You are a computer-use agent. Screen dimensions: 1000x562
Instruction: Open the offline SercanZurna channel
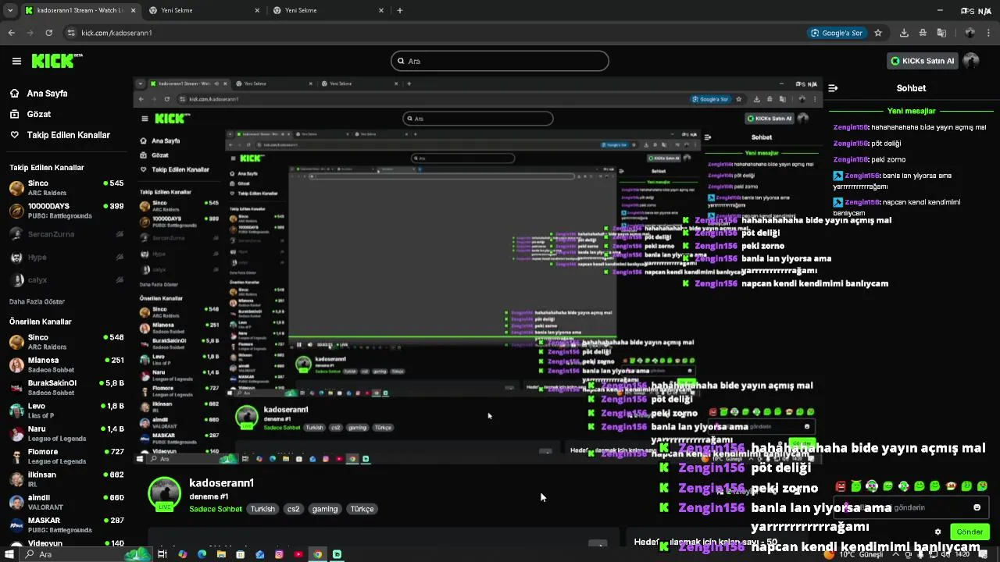pos(66,234)
